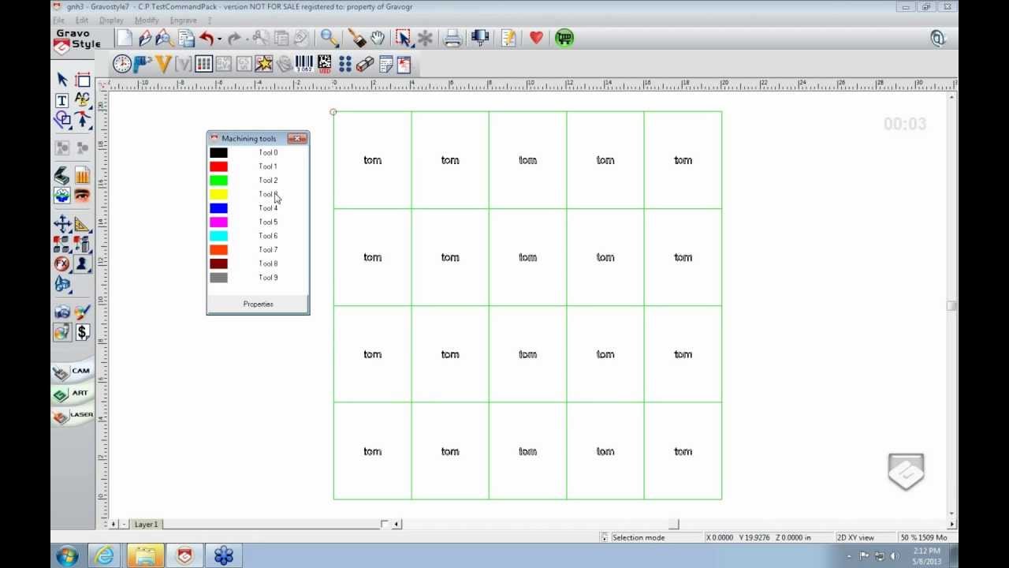
Task: Click the red FX effects icon
Action: click(x=62, y=264)
